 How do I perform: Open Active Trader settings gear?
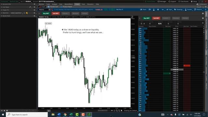click(203, 18)
